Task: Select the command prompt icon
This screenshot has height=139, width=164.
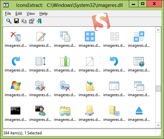Action: pyautogui.click(x=15, y=110)
